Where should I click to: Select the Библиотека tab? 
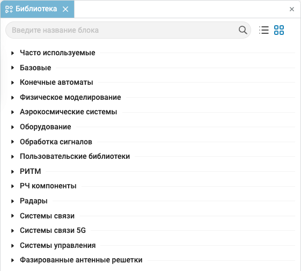[37, 9]
